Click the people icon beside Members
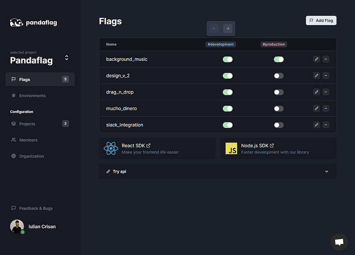Screen dimensions: 355x255 (x=14, y=140)
